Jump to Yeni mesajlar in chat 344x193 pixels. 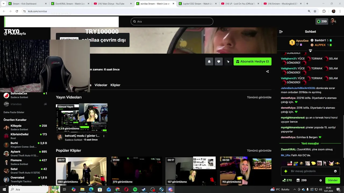click(310, 143)
